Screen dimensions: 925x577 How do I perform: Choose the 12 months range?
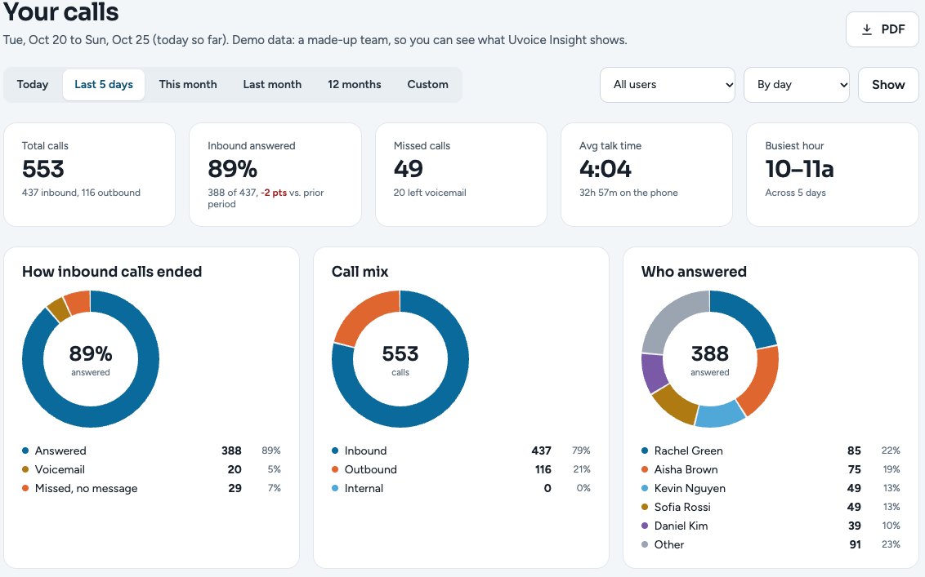click(354, 84)
